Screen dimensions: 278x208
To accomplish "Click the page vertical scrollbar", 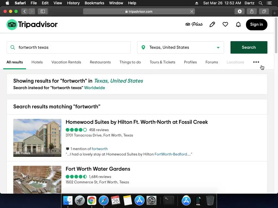I will coord(276,35).
